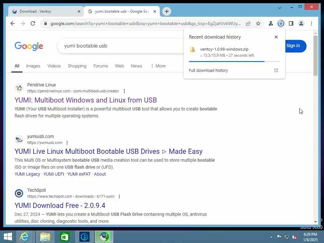324x243 pixels.
Task: Click Pendrive Linux site favicon
Action: pos(19,88)
